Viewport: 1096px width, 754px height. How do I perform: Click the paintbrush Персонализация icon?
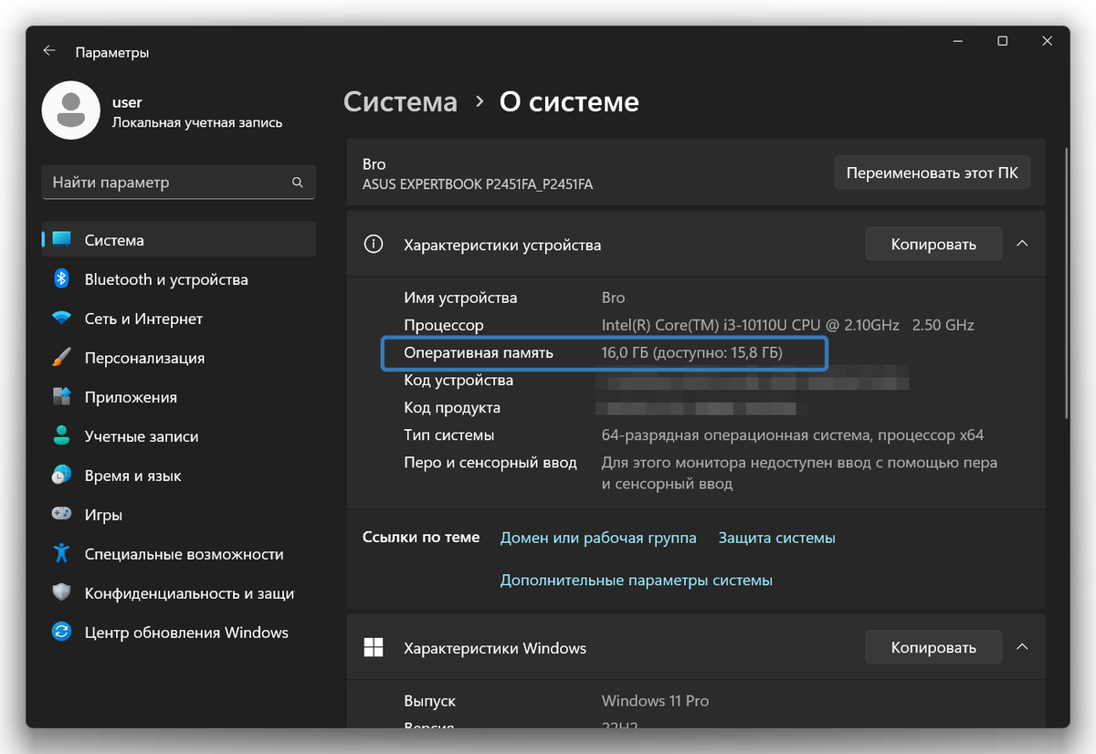(62, 358)
